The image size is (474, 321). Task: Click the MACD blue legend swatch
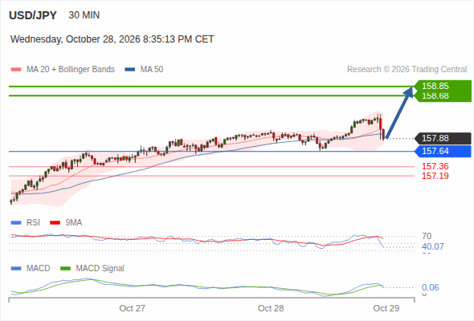[16, 269]
